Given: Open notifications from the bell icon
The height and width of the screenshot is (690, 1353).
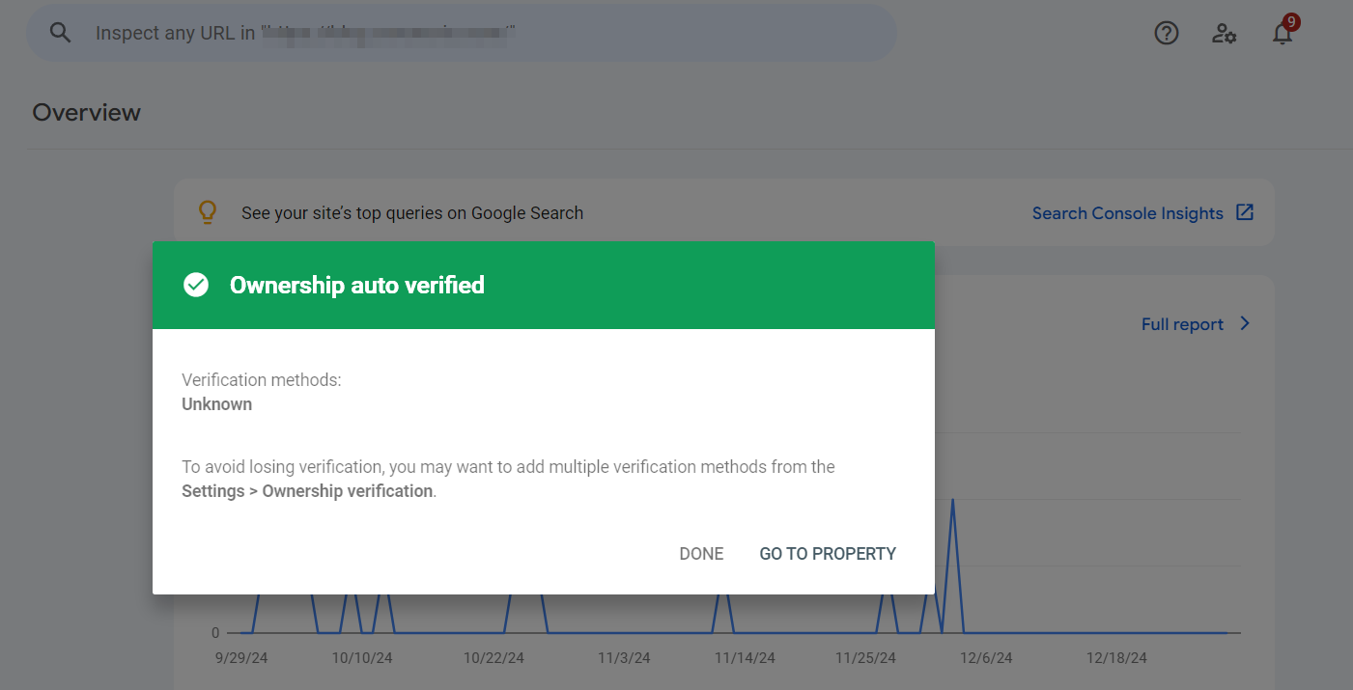Looking at the screenshot, I should 1282,34.
